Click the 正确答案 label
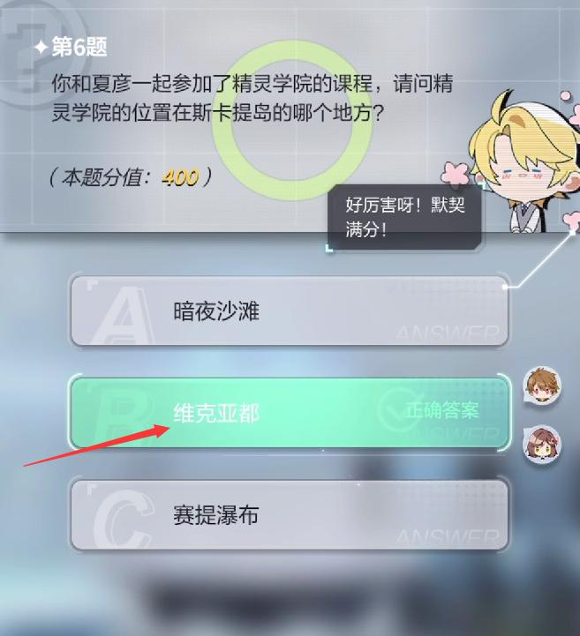 [442, 409]
